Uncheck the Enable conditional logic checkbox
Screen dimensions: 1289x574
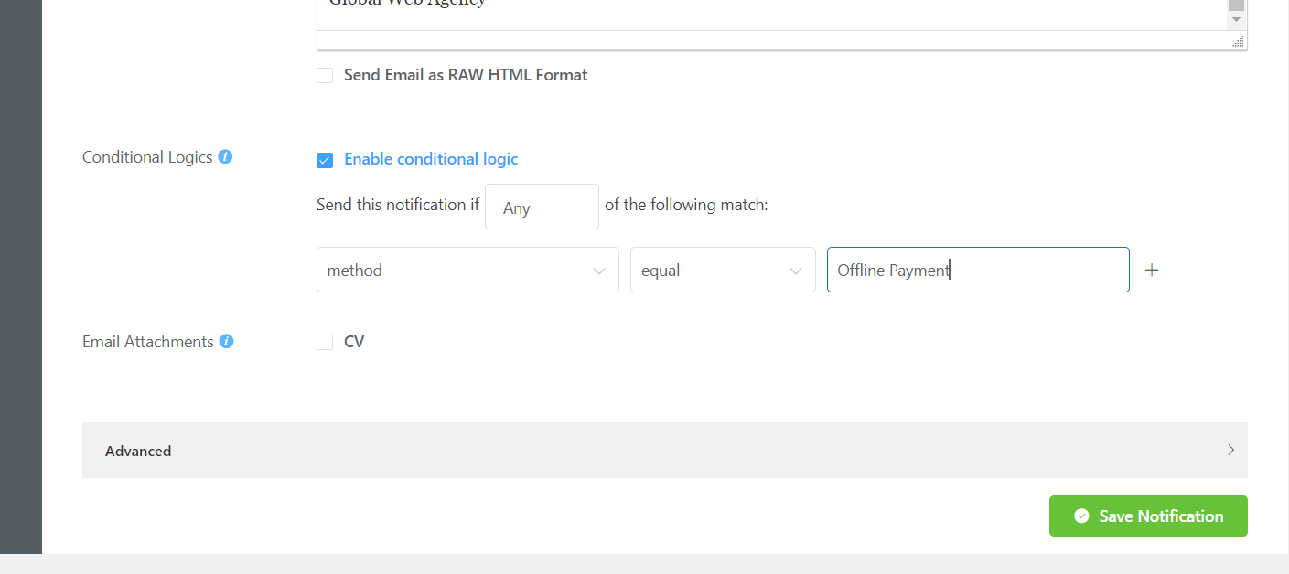[325, 159]
